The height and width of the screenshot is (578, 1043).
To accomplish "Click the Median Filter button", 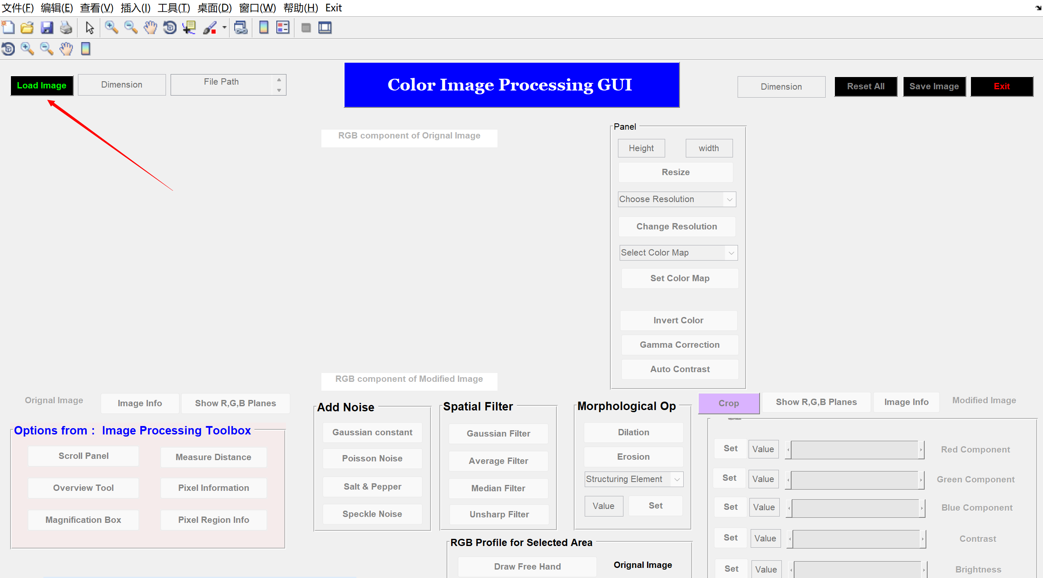I will point(498,488).
